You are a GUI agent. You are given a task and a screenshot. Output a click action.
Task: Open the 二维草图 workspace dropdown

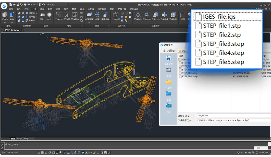(x=66, y=5)
